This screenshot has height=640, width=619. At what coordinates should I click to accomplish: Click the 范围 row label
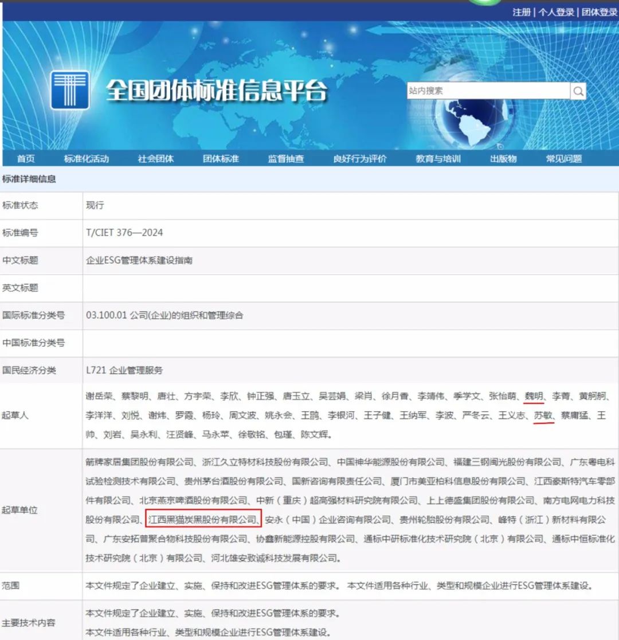point(11,586)
